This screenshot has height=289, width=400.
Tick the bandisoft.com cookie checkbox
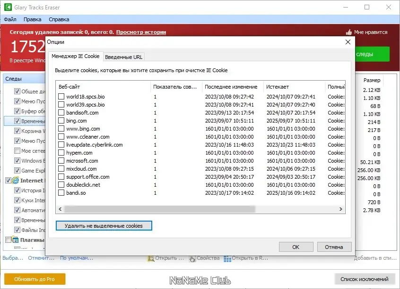pyautogui.click(x=61, y=113)
